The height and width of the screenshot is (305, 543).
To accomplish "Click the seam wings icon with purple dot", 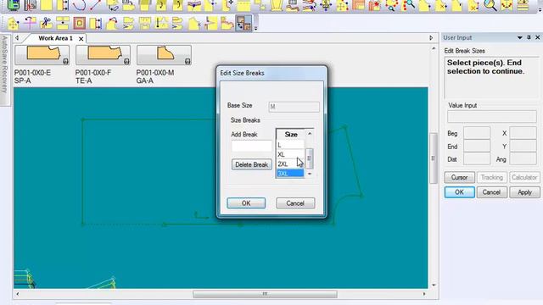I will 194,5.
